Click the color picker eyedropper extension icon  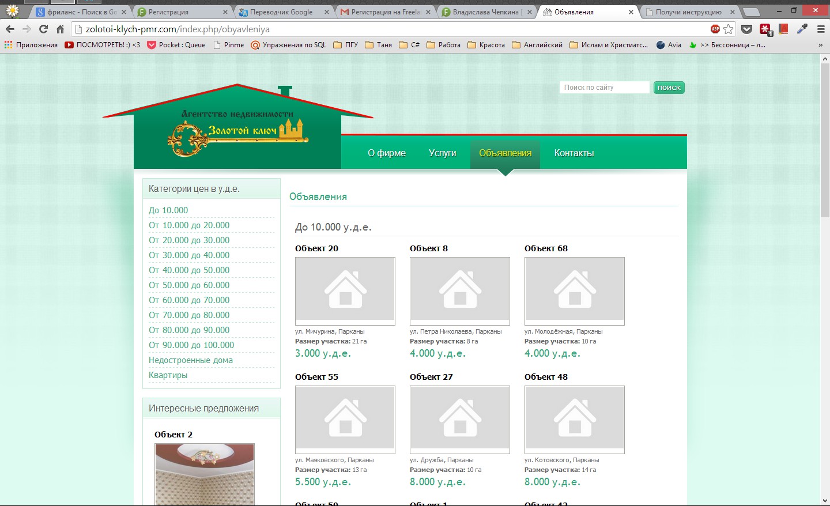(x=802, y=29)
